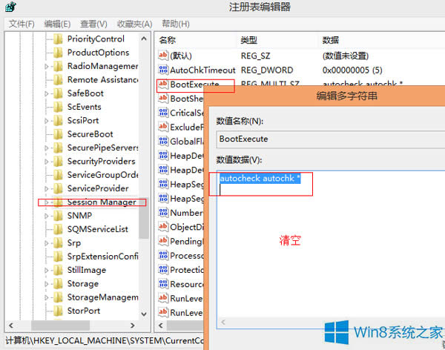The image size is (445, 350).
Task: Open the 文件(F) menu
Action: [22, 24]
